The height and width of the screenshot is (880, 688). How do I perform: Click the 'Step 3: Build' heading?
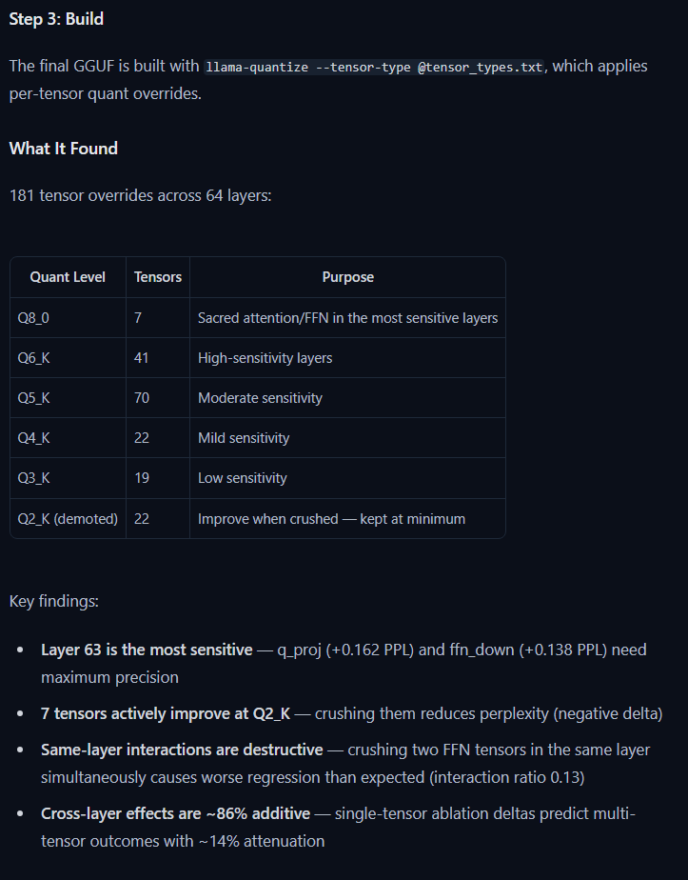(x=57, y=19)
